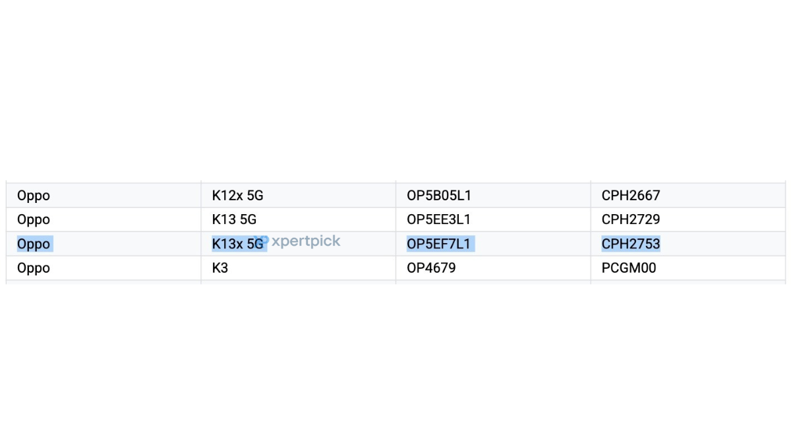Click the OP5EE3L1 codename cell

click(439, 219)
